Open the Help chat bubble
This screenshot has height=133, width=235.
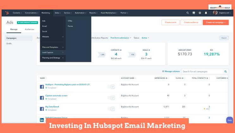tap(230, 120)
